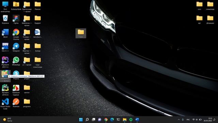This screenshot has width=218, height=123.
Task: Switch to Word in taskbar
Action: 137,120
